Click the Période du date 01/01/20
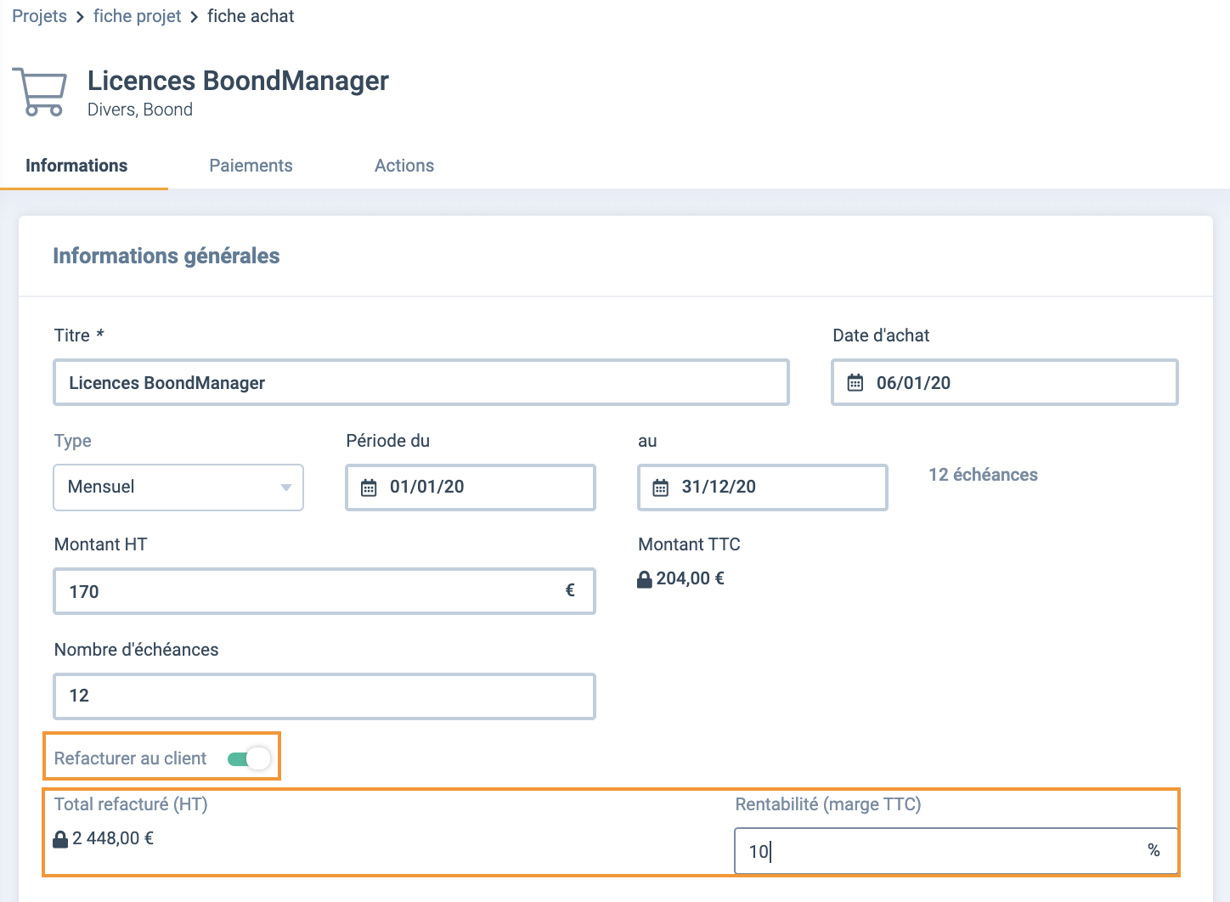The width and height of the screenshot is (1230, 902). pos(426,487)
